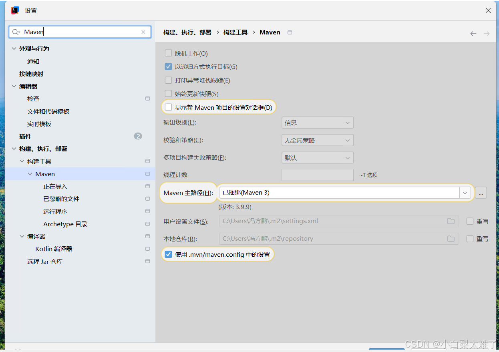Select Archetype 目录 under Maven

pos(65,224)
